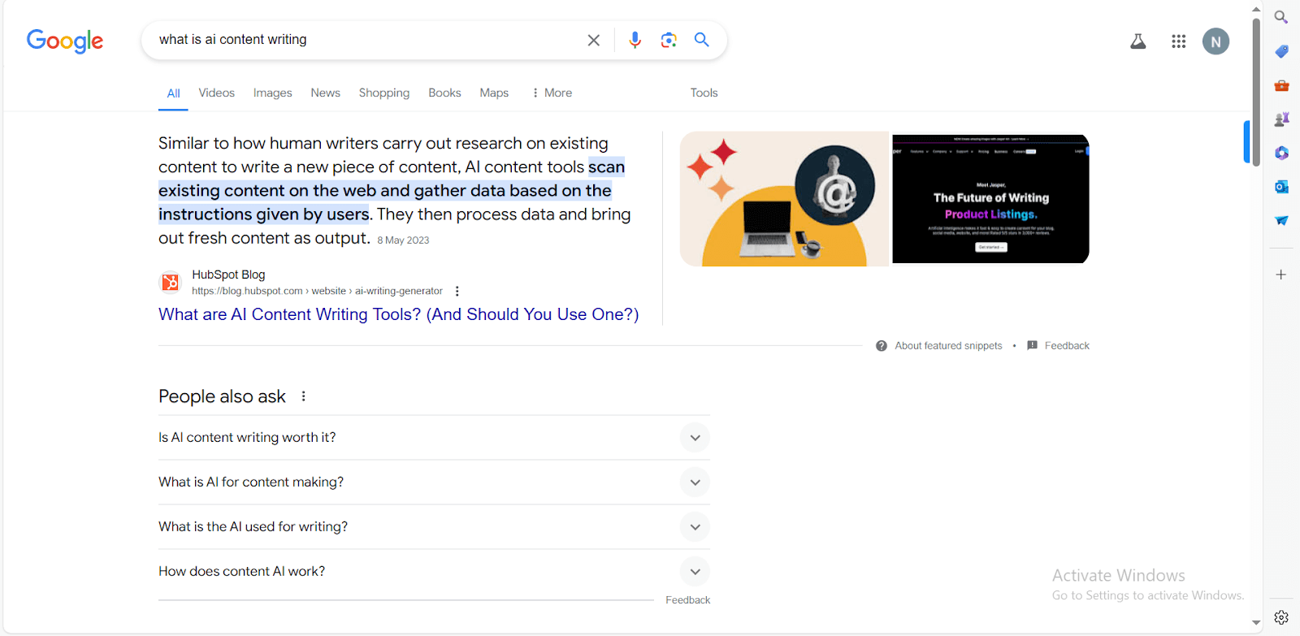Switch to Images tab
Image resolution: width=1300 pixels, height=636 pixels.
coord(272,93)
